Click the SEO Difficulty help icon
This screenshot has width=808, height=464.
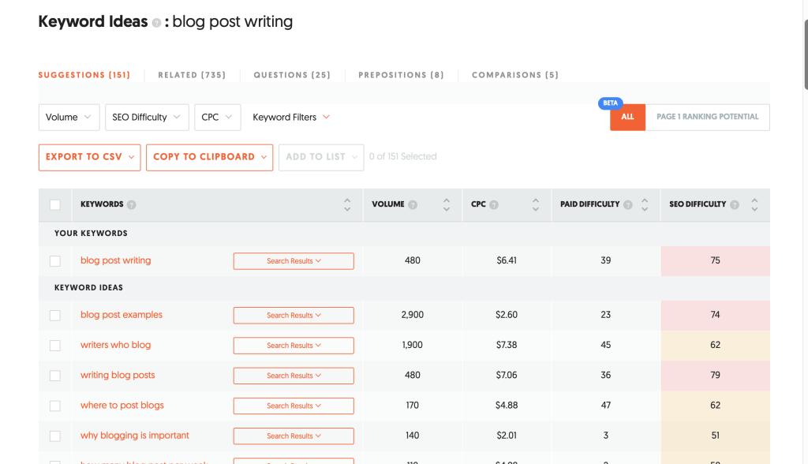[735, 204]
